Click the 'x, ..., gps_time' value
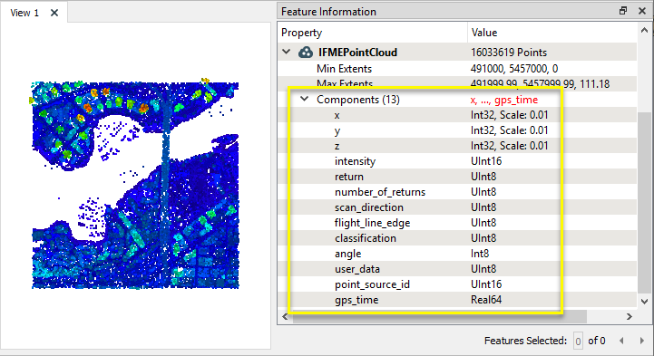The image size is (654, 356). pos(503,100)
